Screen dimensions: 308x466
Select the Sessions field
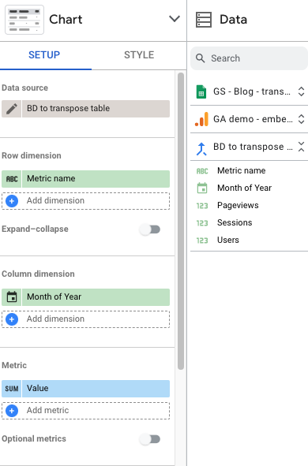coord(235,222)
